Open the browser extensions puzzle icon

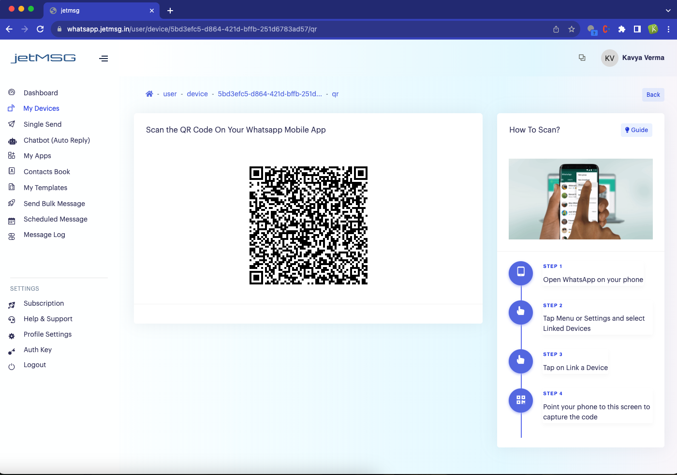click(x=622, y=29)
